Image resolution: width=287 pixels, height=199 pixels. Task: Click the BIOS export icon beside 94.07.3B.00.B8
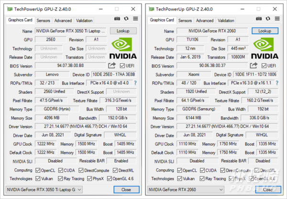click(112, 66)
